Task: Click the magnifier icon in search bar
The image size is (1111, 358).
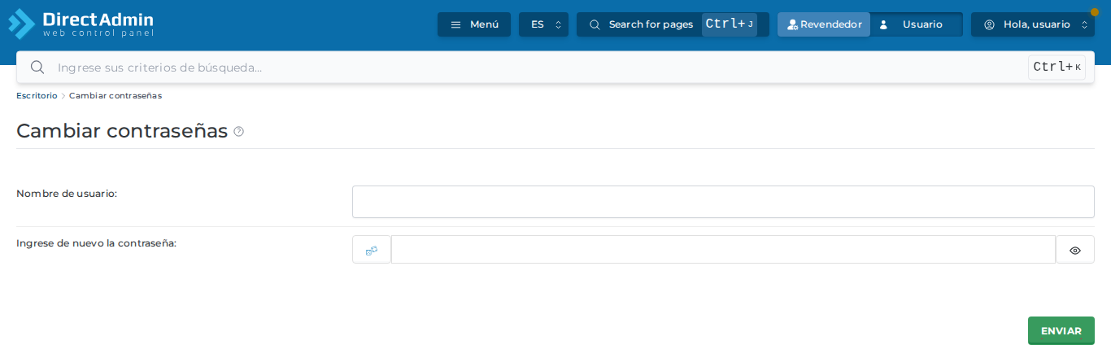Action: 37,68
